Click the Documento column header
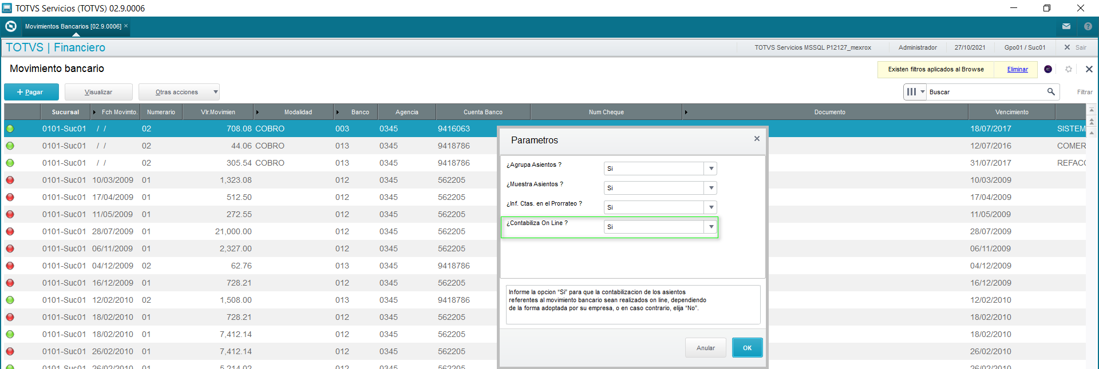 pos(829,112)
